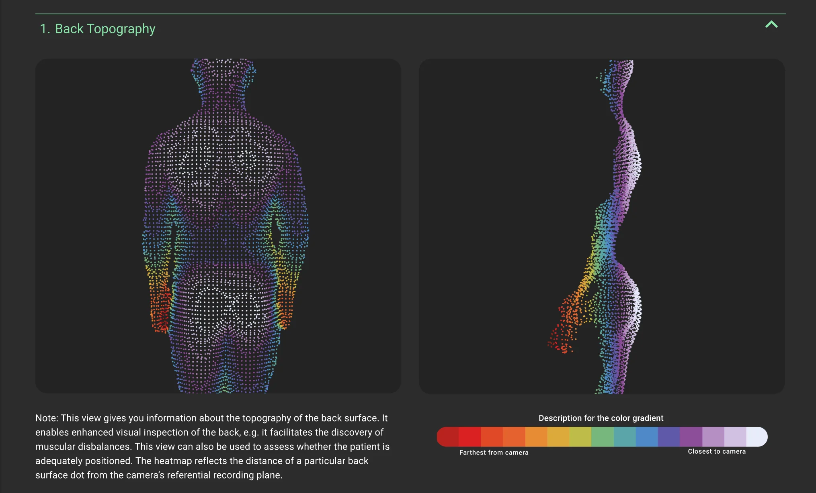The width and height of the screenshot is (816, 493).
Task: Collapse the Back Topography section chevron
Action: [771, 25]
